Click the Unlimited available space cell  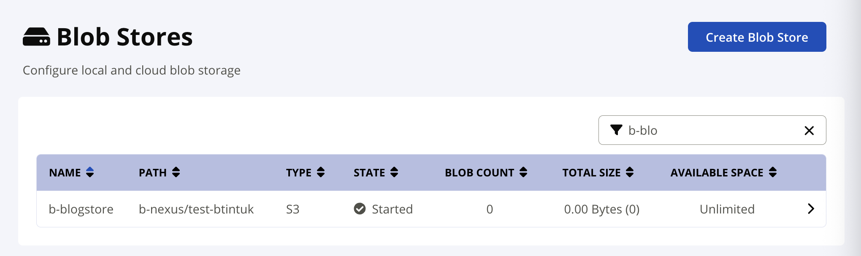(x=727, y=209)
